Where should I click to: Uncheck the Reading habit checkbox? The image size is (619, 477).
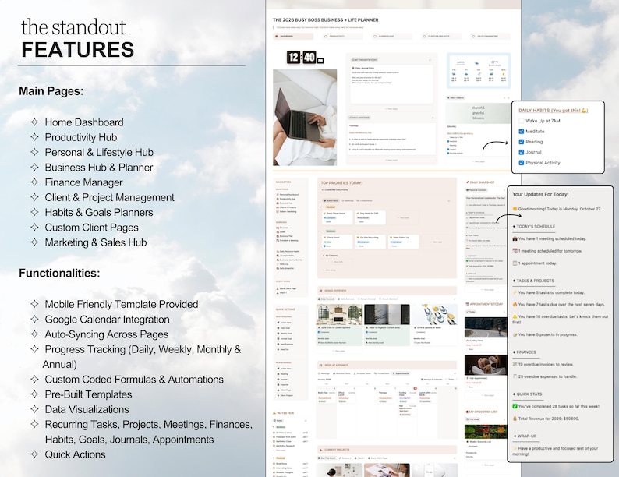[521, 142]
